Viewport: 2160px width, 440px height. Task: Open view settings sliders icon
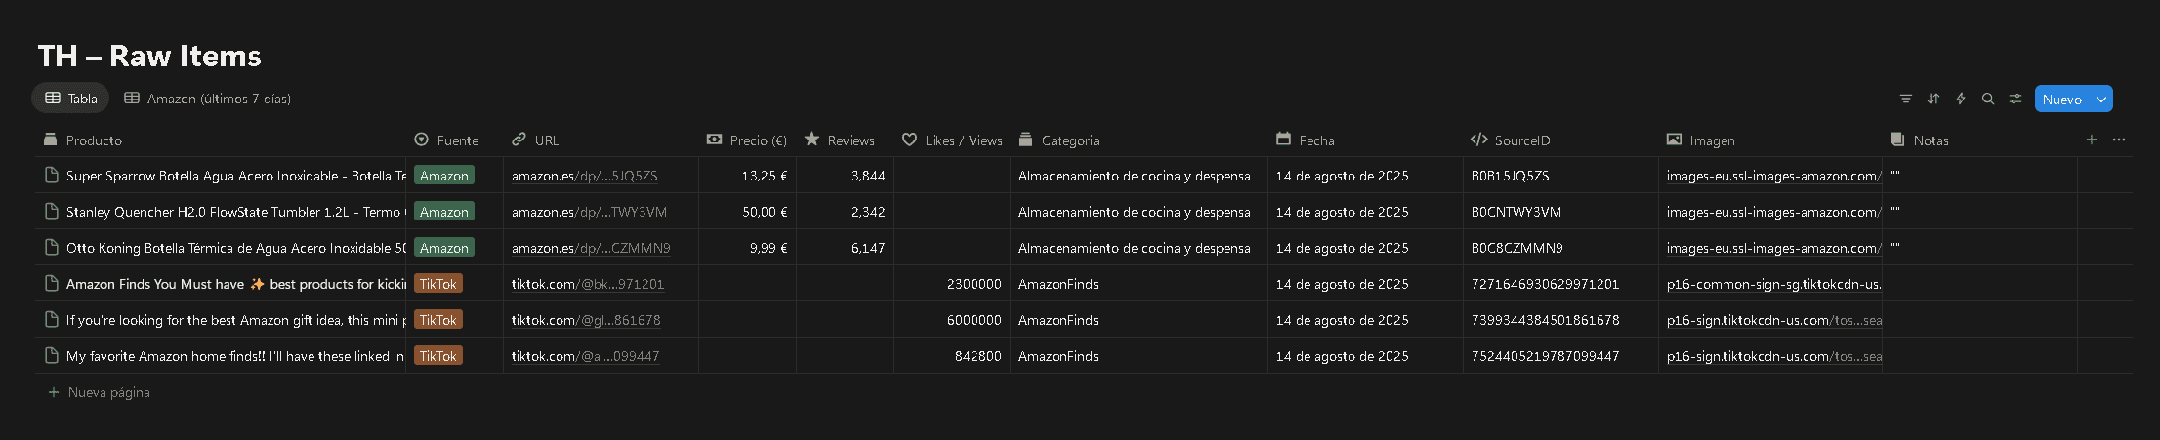[x=2015, y=99]
